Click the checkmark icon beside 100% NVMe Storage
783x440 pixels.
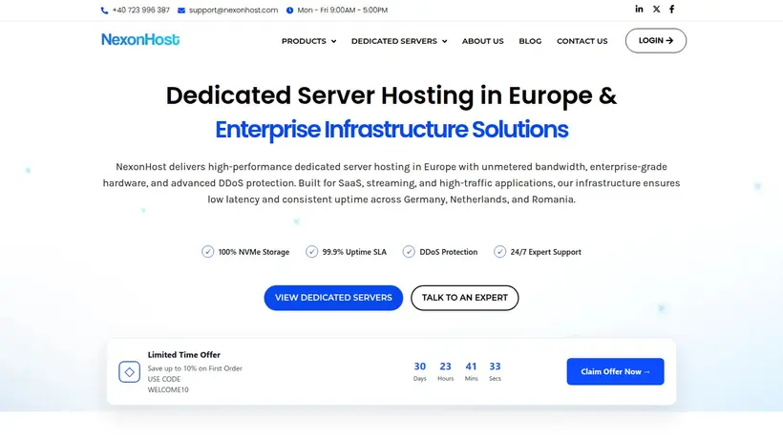pyautogui.click(x=208, y=251)
